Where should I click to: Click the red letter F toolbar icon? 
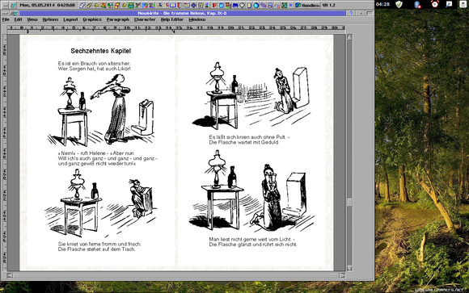(x=215, y=5)
